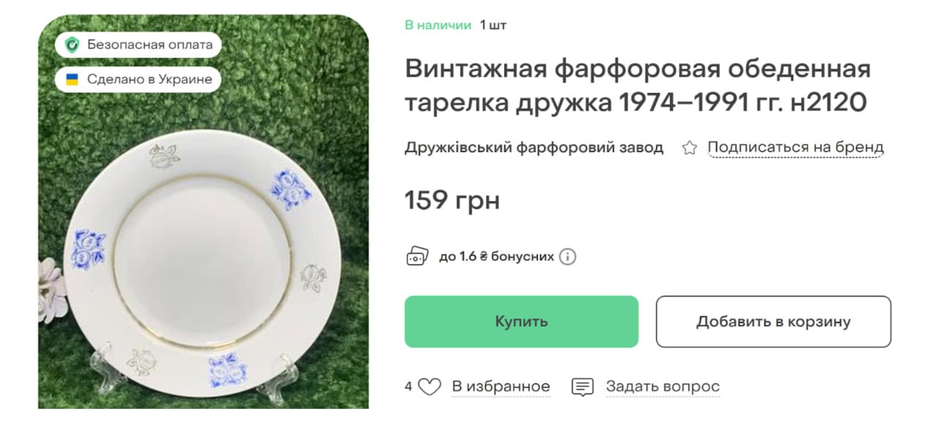Screen dimensions: 937x436
Task: Click the до 1.6 ₴ бонусних text
Action: pos(496,257)
